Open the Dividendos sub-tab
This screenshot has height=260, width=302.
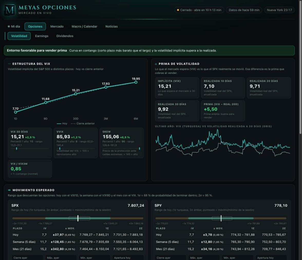pos(65,36)
